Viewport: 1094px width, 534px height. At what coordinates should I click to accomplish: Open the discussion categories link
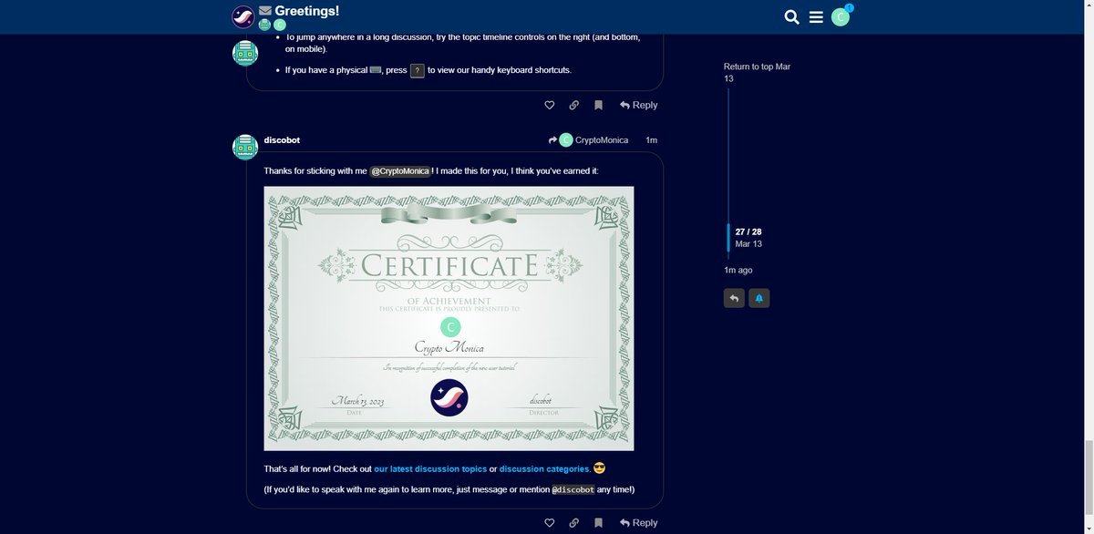pos(544,469)
